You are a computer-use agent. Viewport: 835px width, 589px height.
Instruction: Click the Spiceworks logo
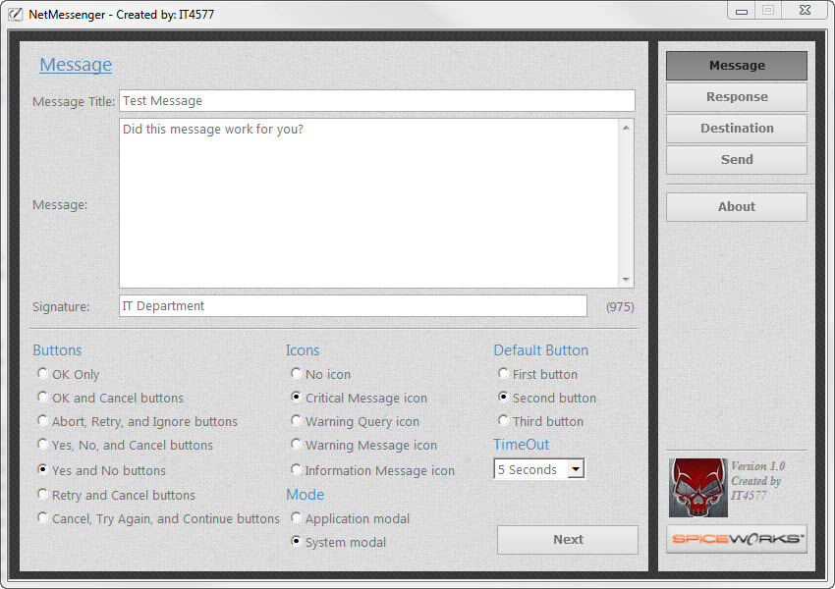pos(736,538)
